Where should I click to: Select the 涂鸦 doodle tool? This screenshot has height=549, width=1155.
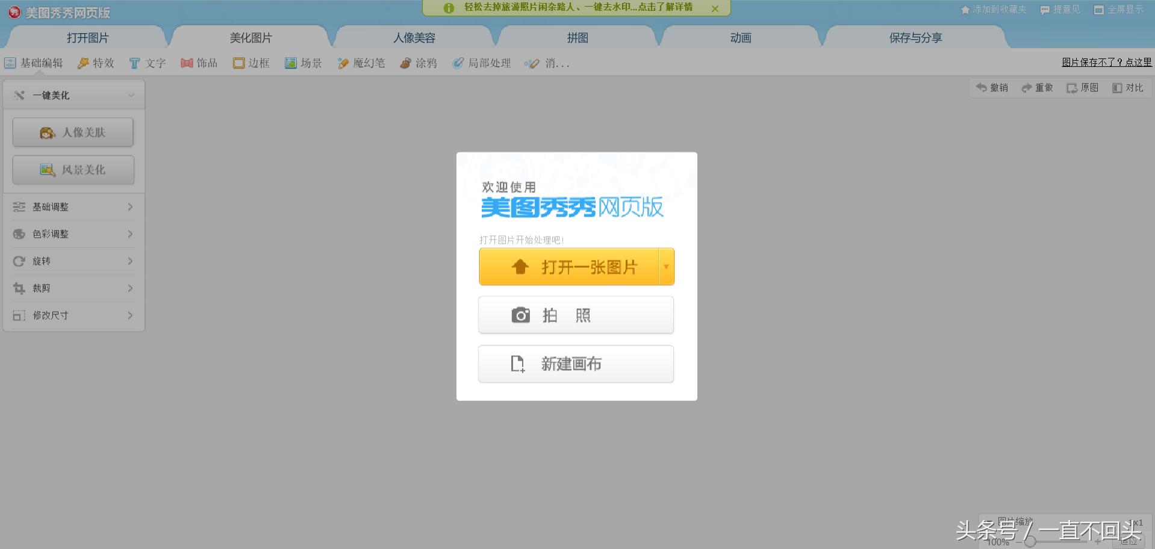tap(419, 63)
